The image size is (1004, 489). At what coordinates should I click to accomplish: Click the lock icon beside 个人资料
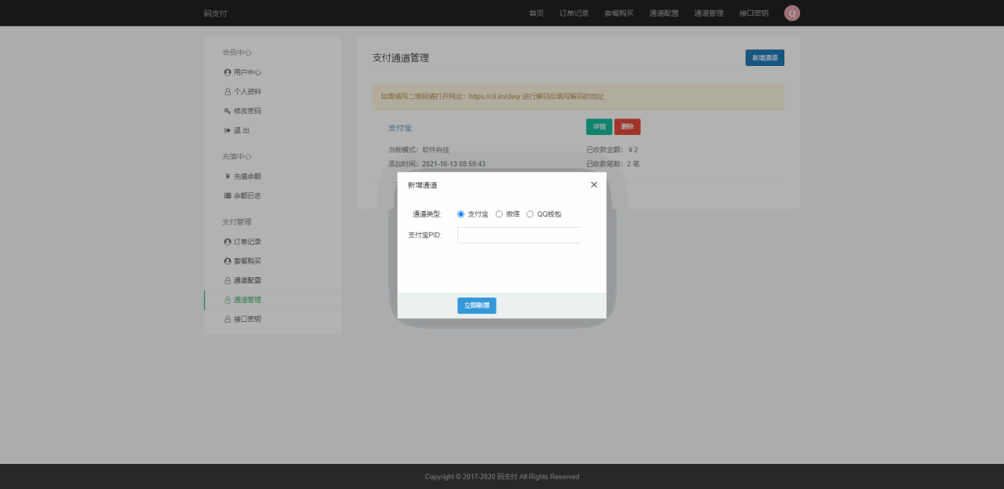(227, 92)
